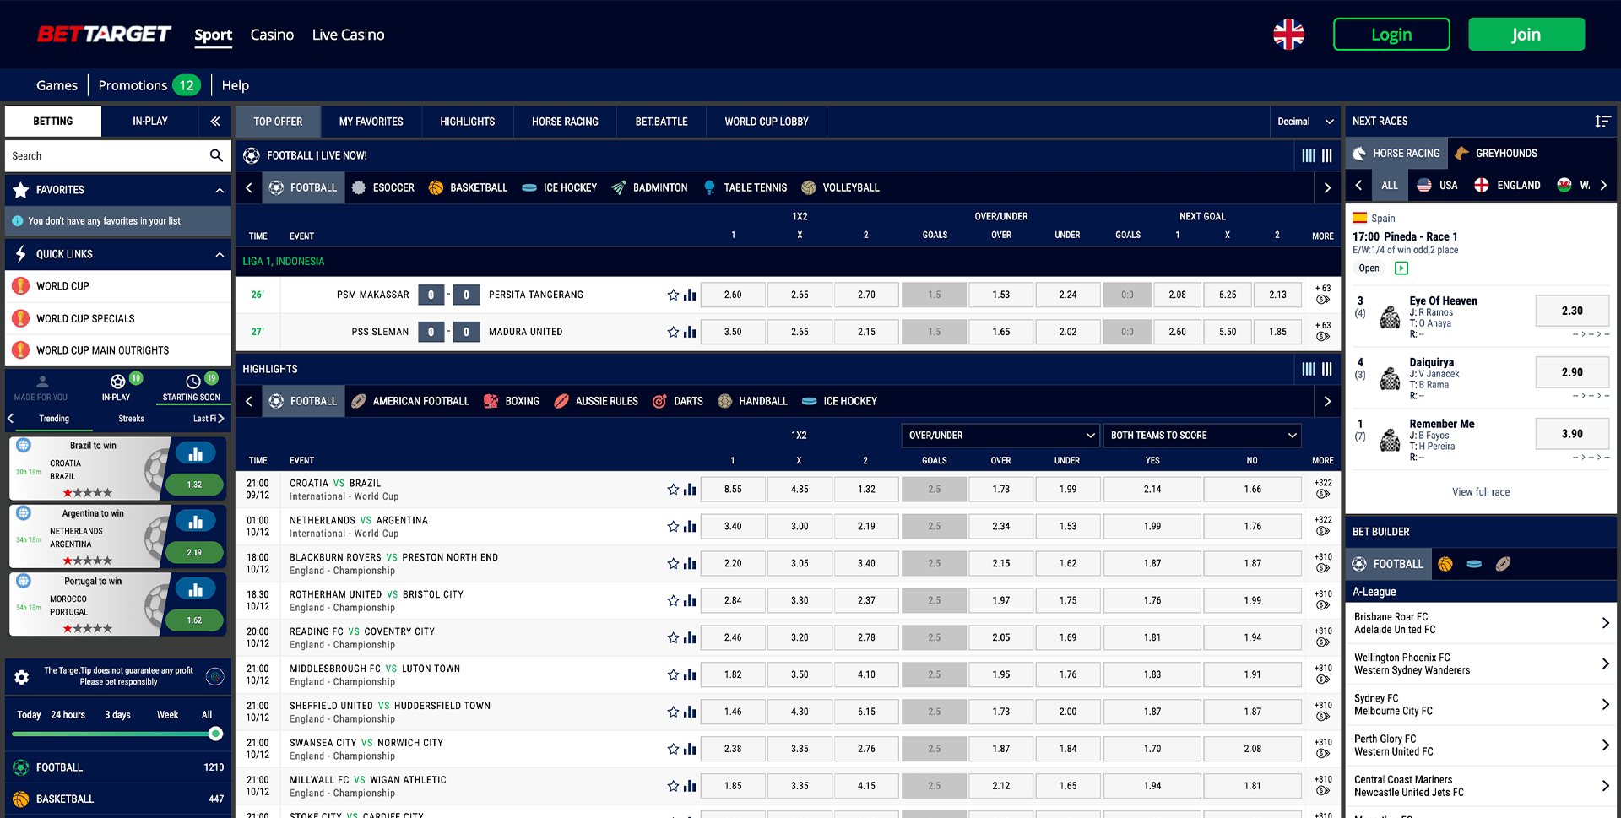Click View full race link
The height and width of the screenshot is (818, 1621).
[1481, 492]
